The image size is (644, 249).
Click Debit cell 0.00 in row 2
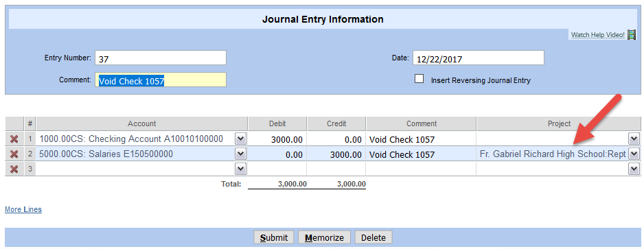[277, 154]
